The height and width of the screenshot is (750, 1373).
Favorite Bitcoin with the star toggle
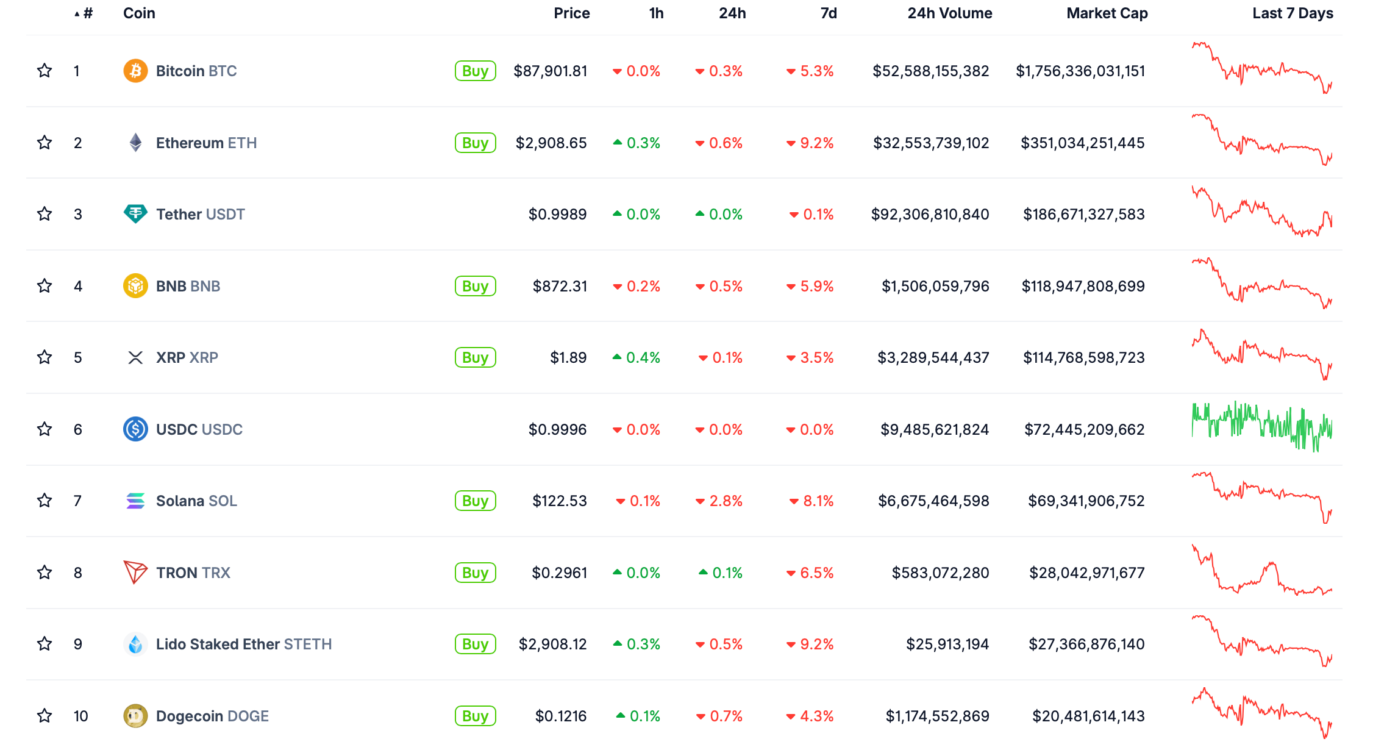point(45,71)
